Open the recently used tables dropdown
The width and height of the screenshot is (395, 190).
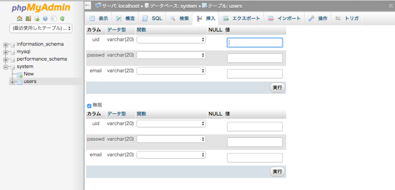pos(41,28)
